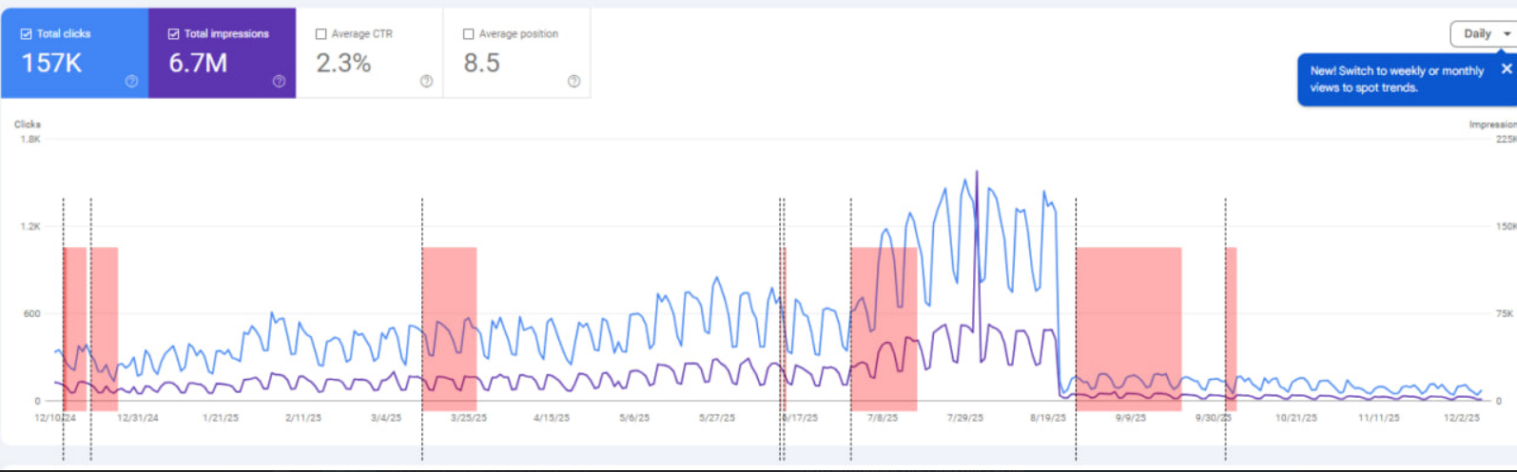The image size is (1517, 472).
Task: Click help icon in Total clicks card
Action: click(x=131, y=82)
